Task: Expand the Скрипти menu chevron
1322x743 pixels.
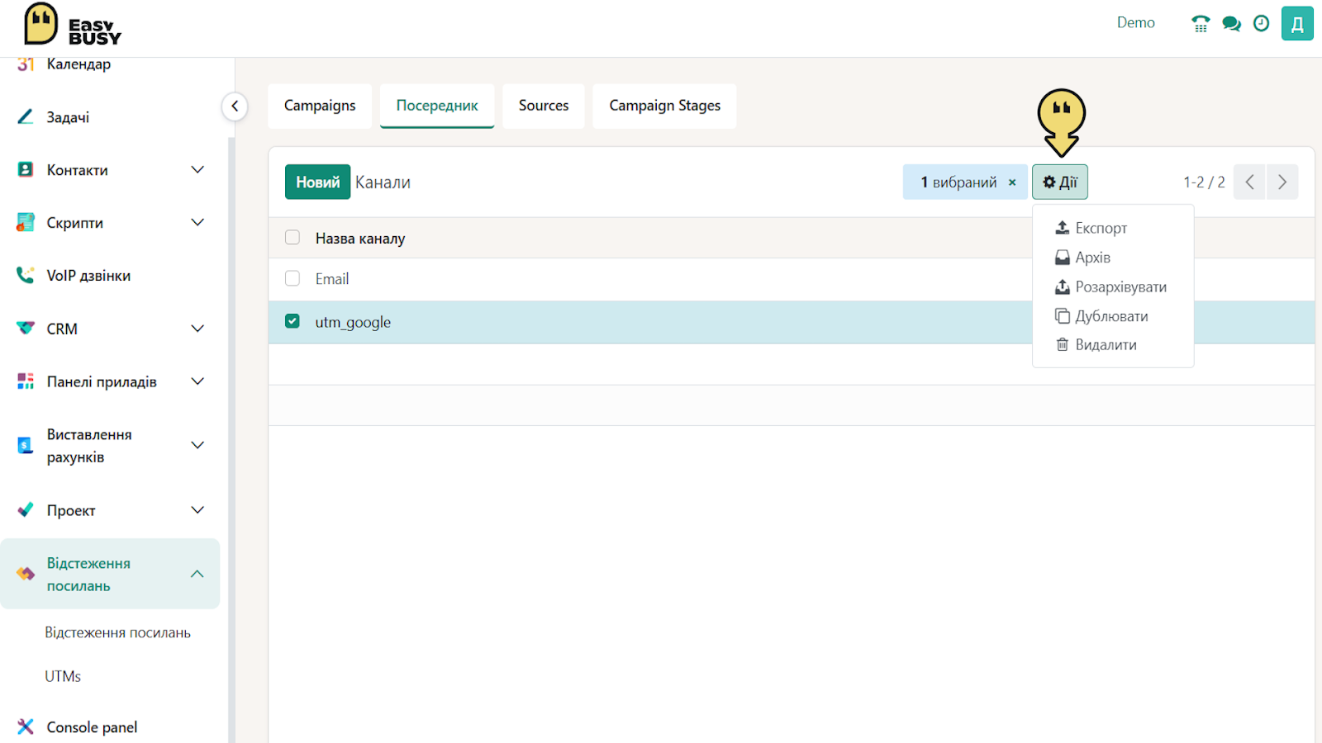Action: (197, 222)
